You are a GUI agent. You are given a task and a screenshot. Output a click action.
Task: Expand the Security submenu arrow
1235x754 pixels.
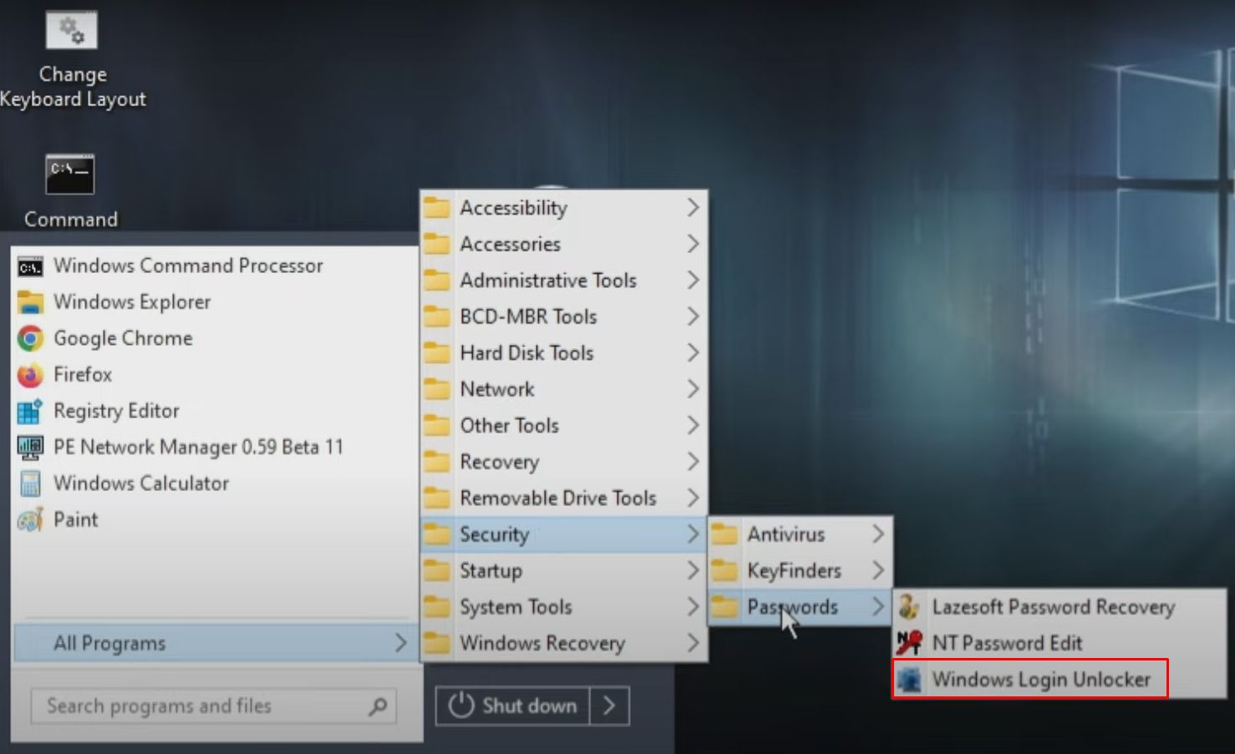[693, 534]
